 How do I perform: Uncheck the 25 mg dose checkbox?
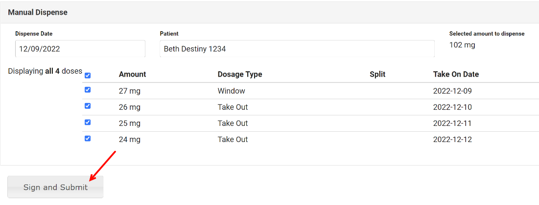tap(88, 122)
